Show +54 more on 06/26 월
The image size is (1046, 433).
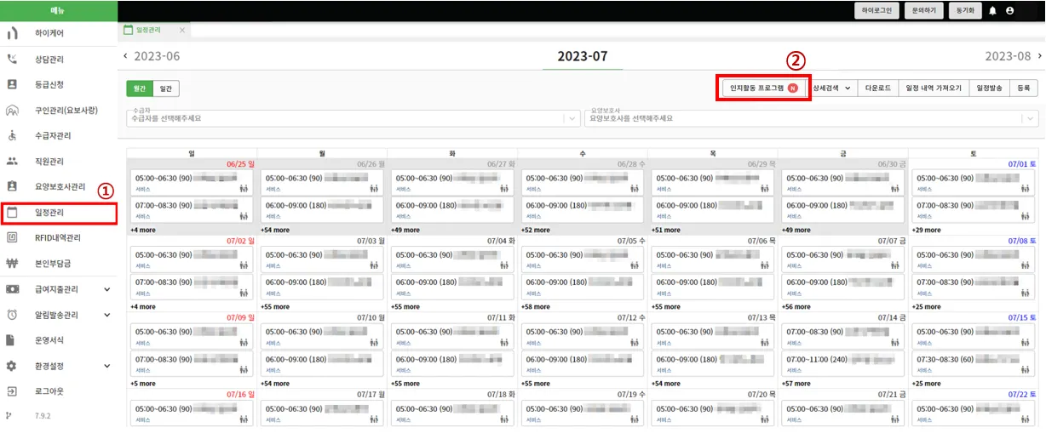tap(276, 230)
